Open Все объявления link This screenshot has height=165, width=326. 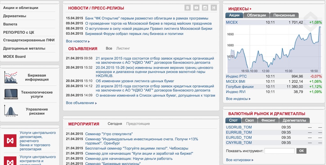(x=80, y=103)
